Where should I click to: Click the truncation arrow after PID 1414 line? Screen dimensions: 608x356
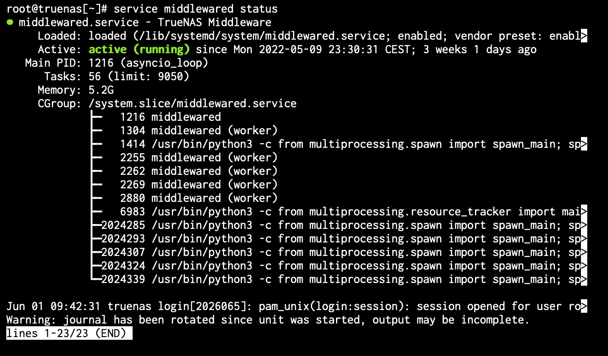point(584,144)
